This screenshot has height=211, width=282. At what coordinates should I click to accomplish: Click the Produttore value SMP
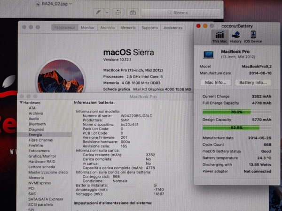(125, 120)
